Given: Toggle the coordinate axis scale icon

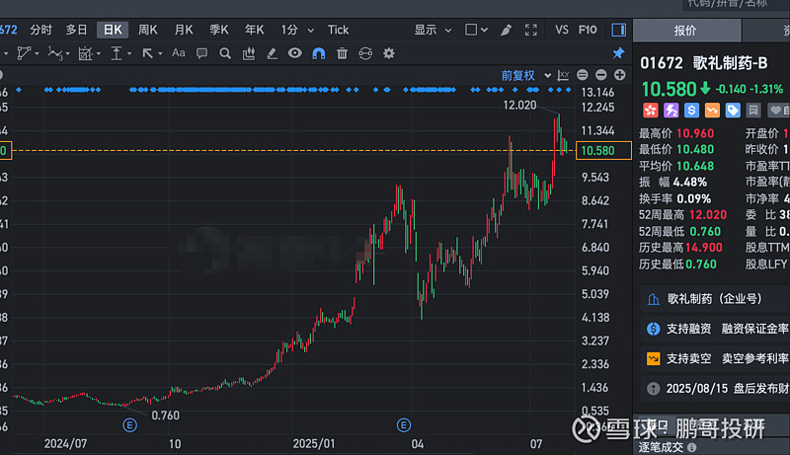Looking at the screenshot, I should pos(563,75).
